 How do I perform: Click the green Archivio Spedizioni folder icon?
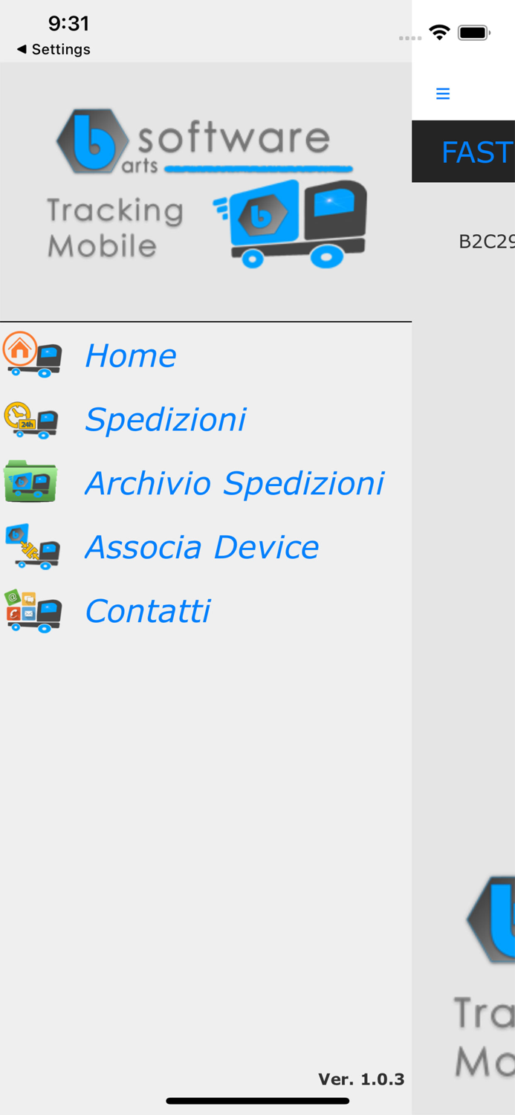click(x=33, y=482)
